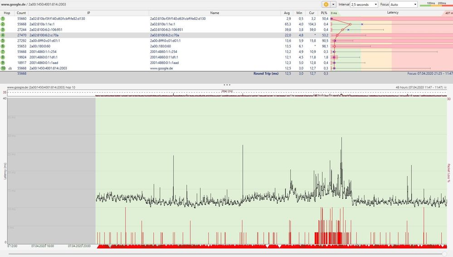Click the latency color scale legend
The height and width of the screenshot is (257, 453).
click(436, 5)
